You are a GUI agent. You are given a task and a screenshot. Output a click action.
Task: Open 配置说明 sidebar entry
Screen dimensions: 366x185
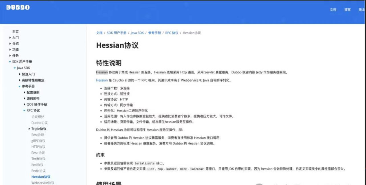33,92
